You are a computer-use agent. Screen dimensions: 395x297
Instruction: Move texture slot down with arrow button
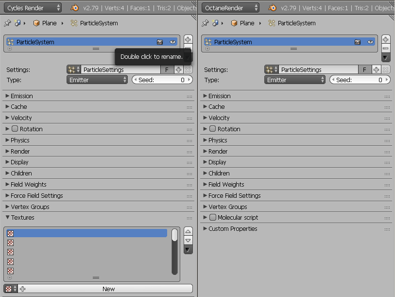click(x=188, y=240)
